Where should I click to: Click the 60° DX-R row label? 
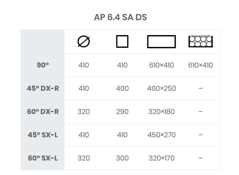(x=43, y=112)
